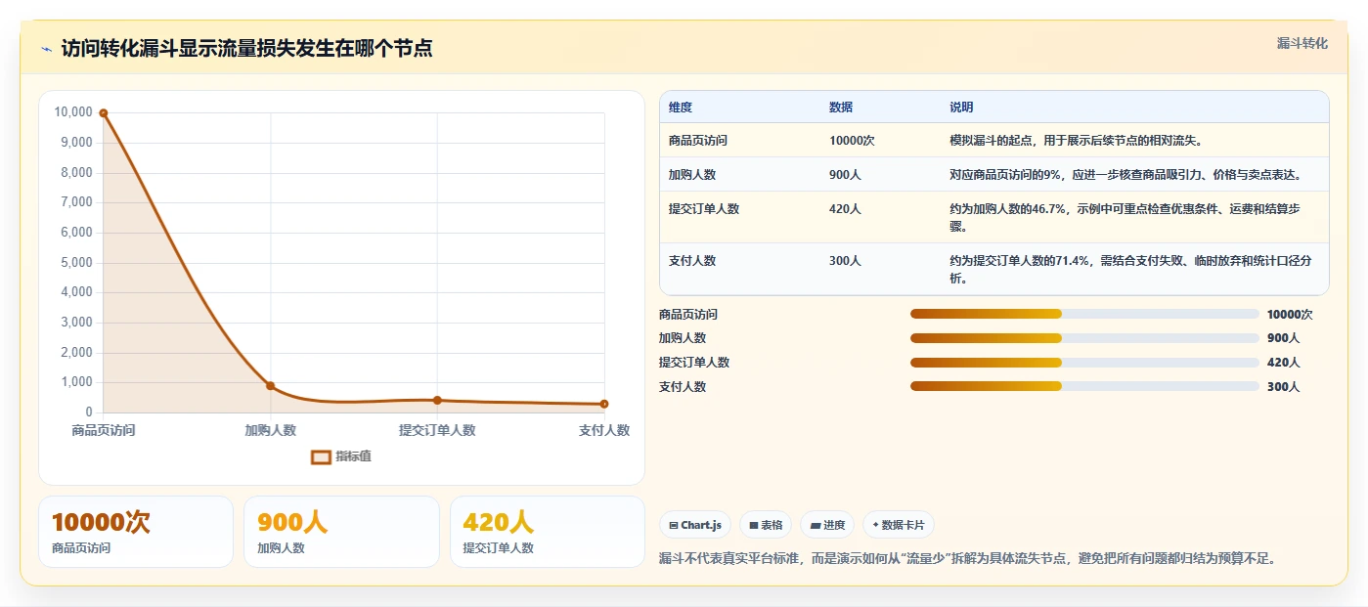Click the 1,000 y-axis label

point(76,382)
